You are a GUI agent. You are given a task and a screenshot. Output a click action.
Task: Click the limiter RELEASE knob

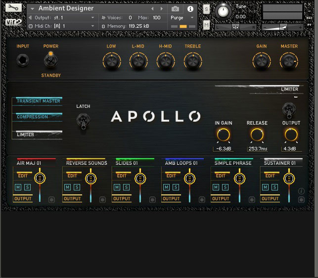point(257,135)
